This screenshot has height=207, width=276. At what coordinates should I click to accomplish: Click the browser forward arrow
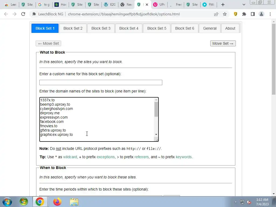point(15,14)
